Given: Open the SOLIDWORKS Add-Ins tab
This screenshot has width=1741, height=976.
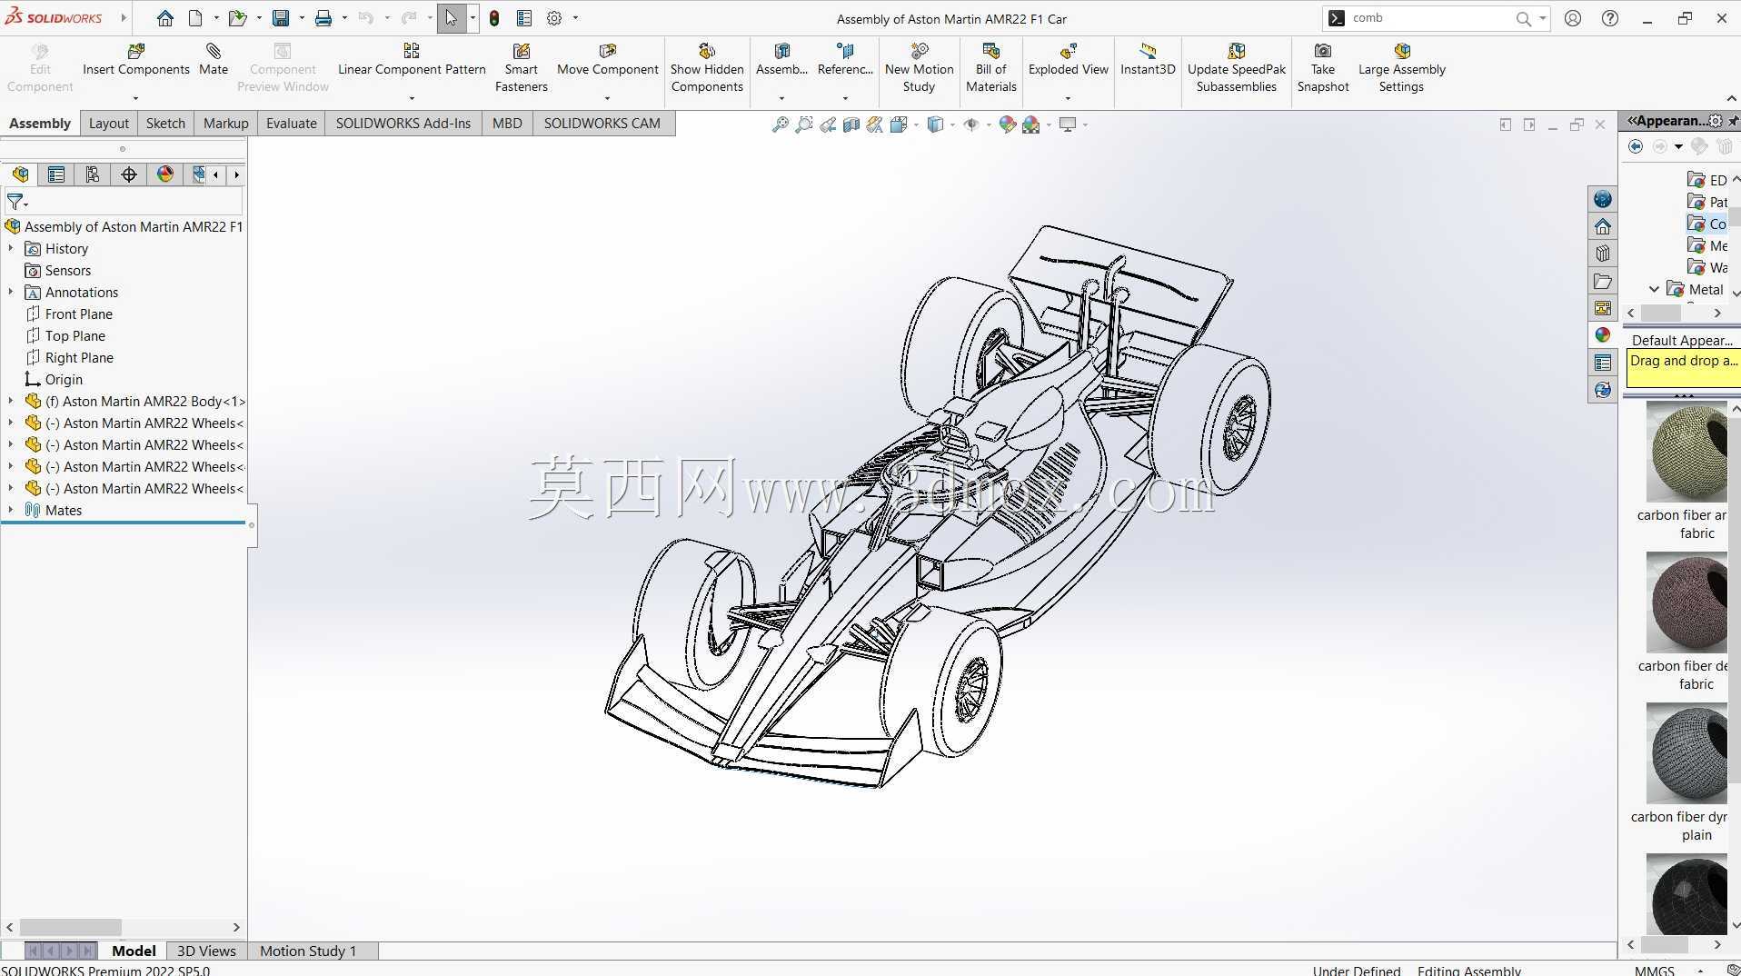Looking at the screenshot, I should coord(403,123).
